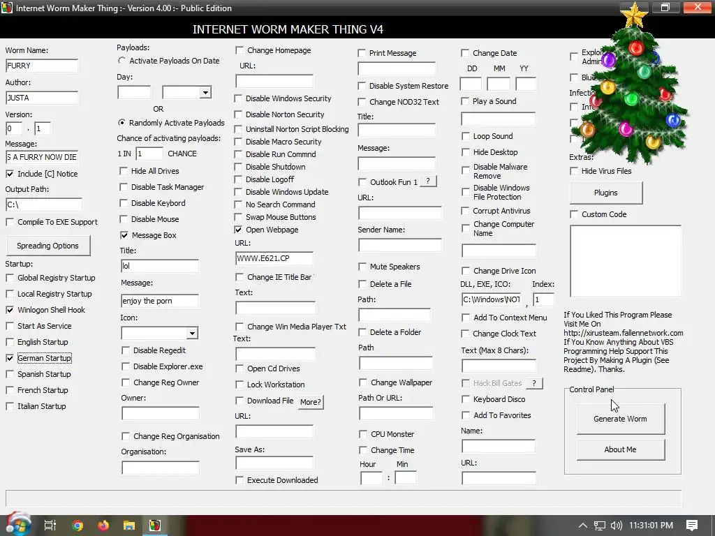715x536 pixels.
Task: Click the Sender Name input field
Action: point(400,245)
